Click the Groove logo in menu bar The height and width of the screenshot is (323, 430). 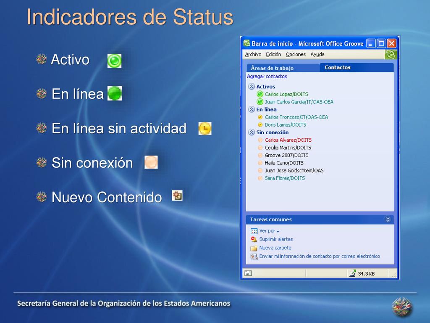(x=391, y=54)
